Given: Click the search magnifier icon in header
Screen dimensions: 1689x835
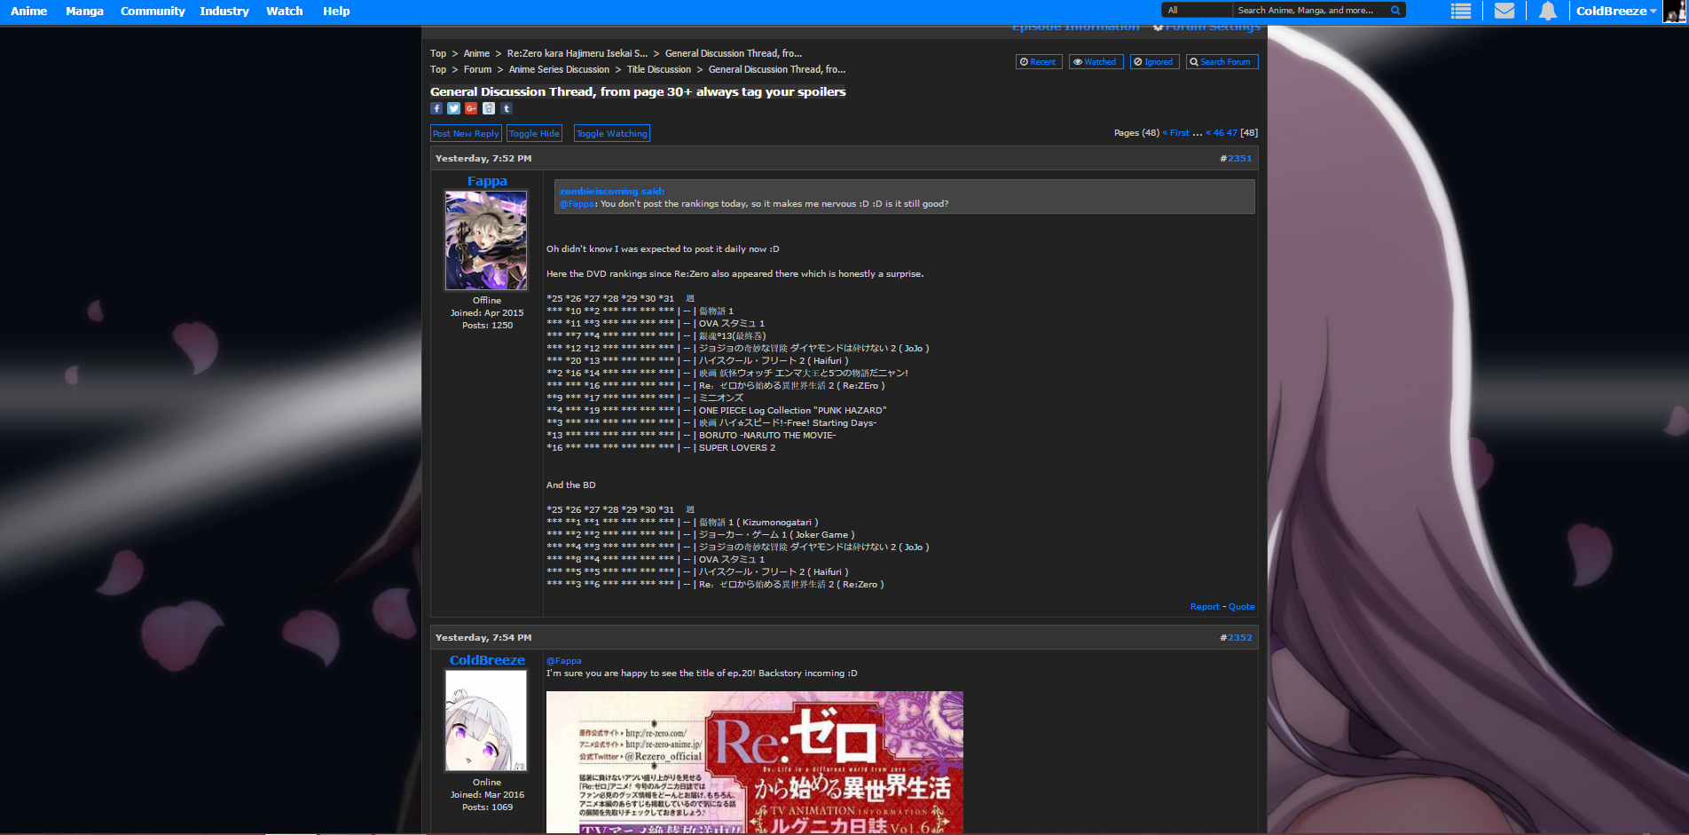Looking at the screenshot, I should point(1395,11).
